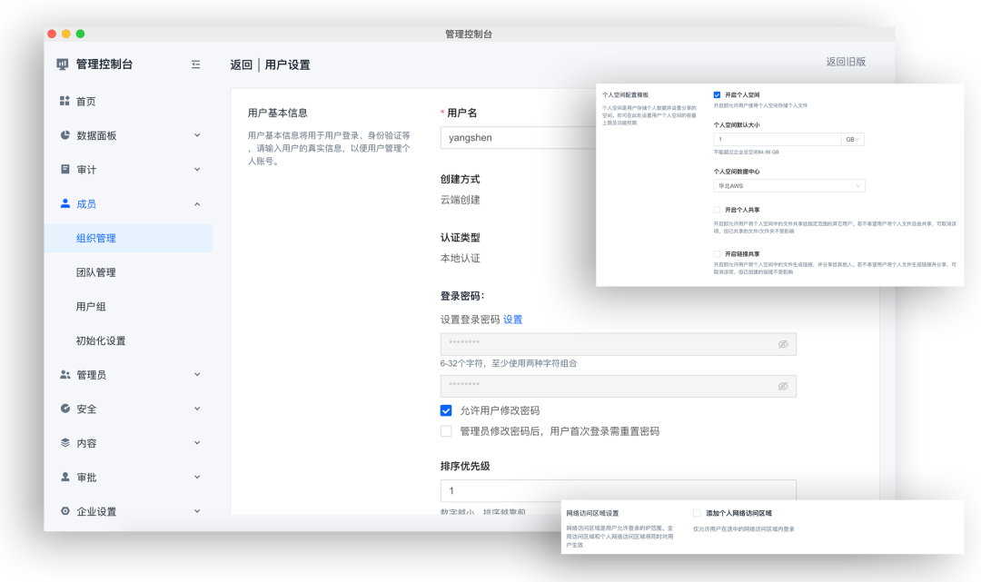Expand the 管理员 menu chevron
The image size is (981, 582).
(197, 374)
